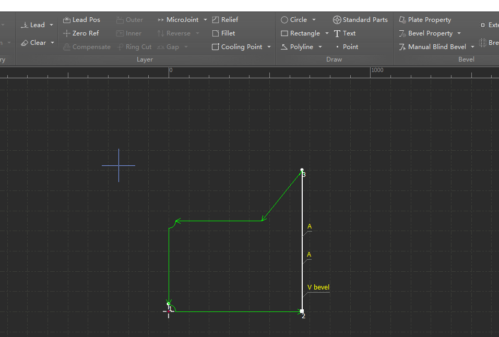Click the ruler mark labeled 0
Image resolution: width=499 pixels, height=337 pixels.
171,70
